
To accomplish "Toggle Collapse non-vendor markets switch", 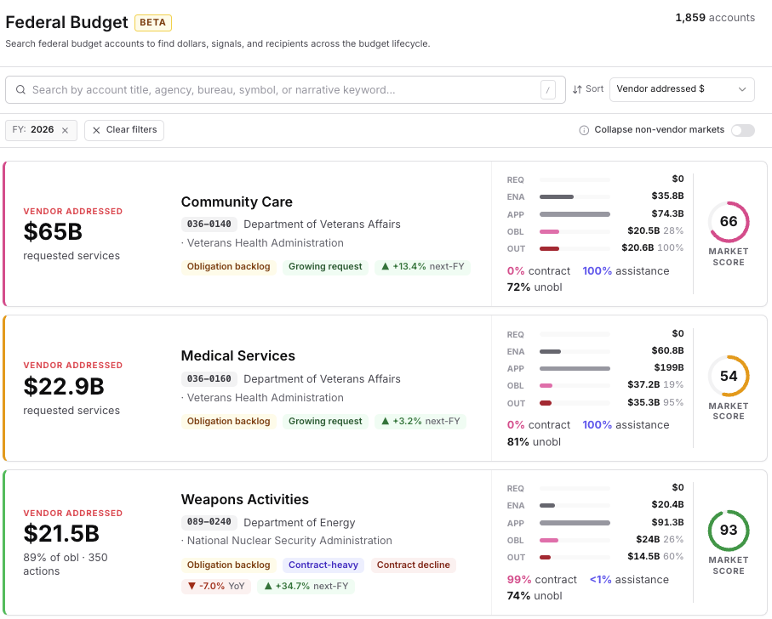I will [x=742, y=130].
